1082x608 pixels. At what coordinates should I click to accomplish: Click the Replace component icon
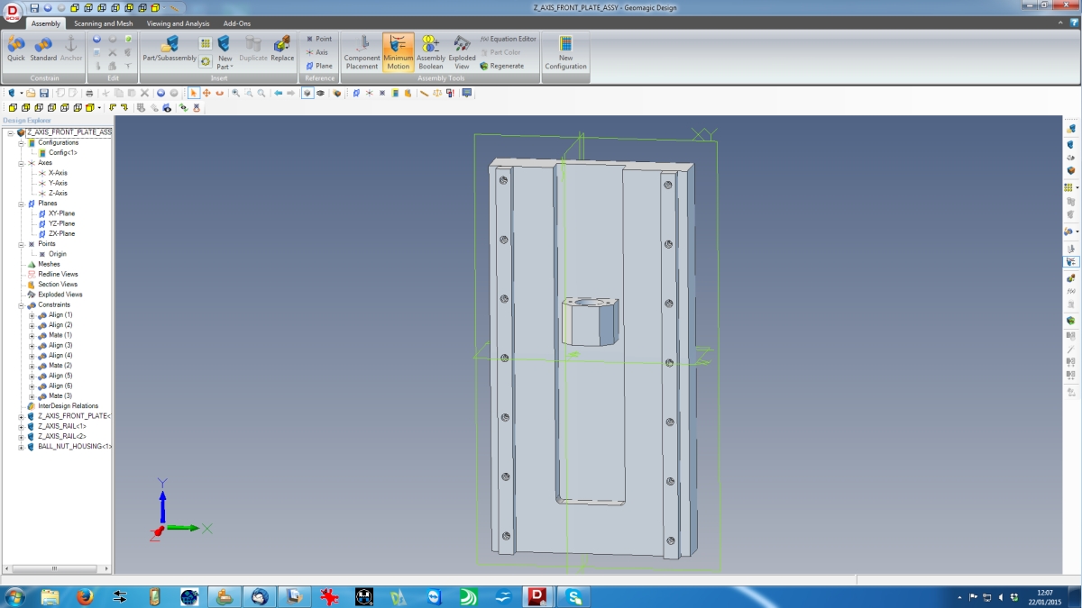(x=282, y=49)
